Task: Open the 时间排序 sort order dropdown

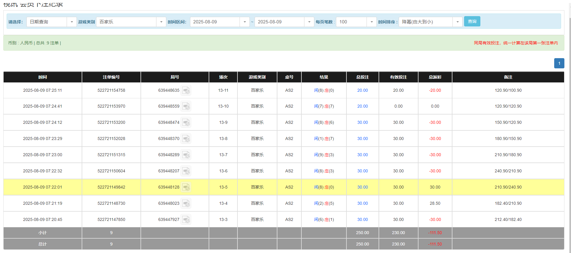Action: (457, 22)
